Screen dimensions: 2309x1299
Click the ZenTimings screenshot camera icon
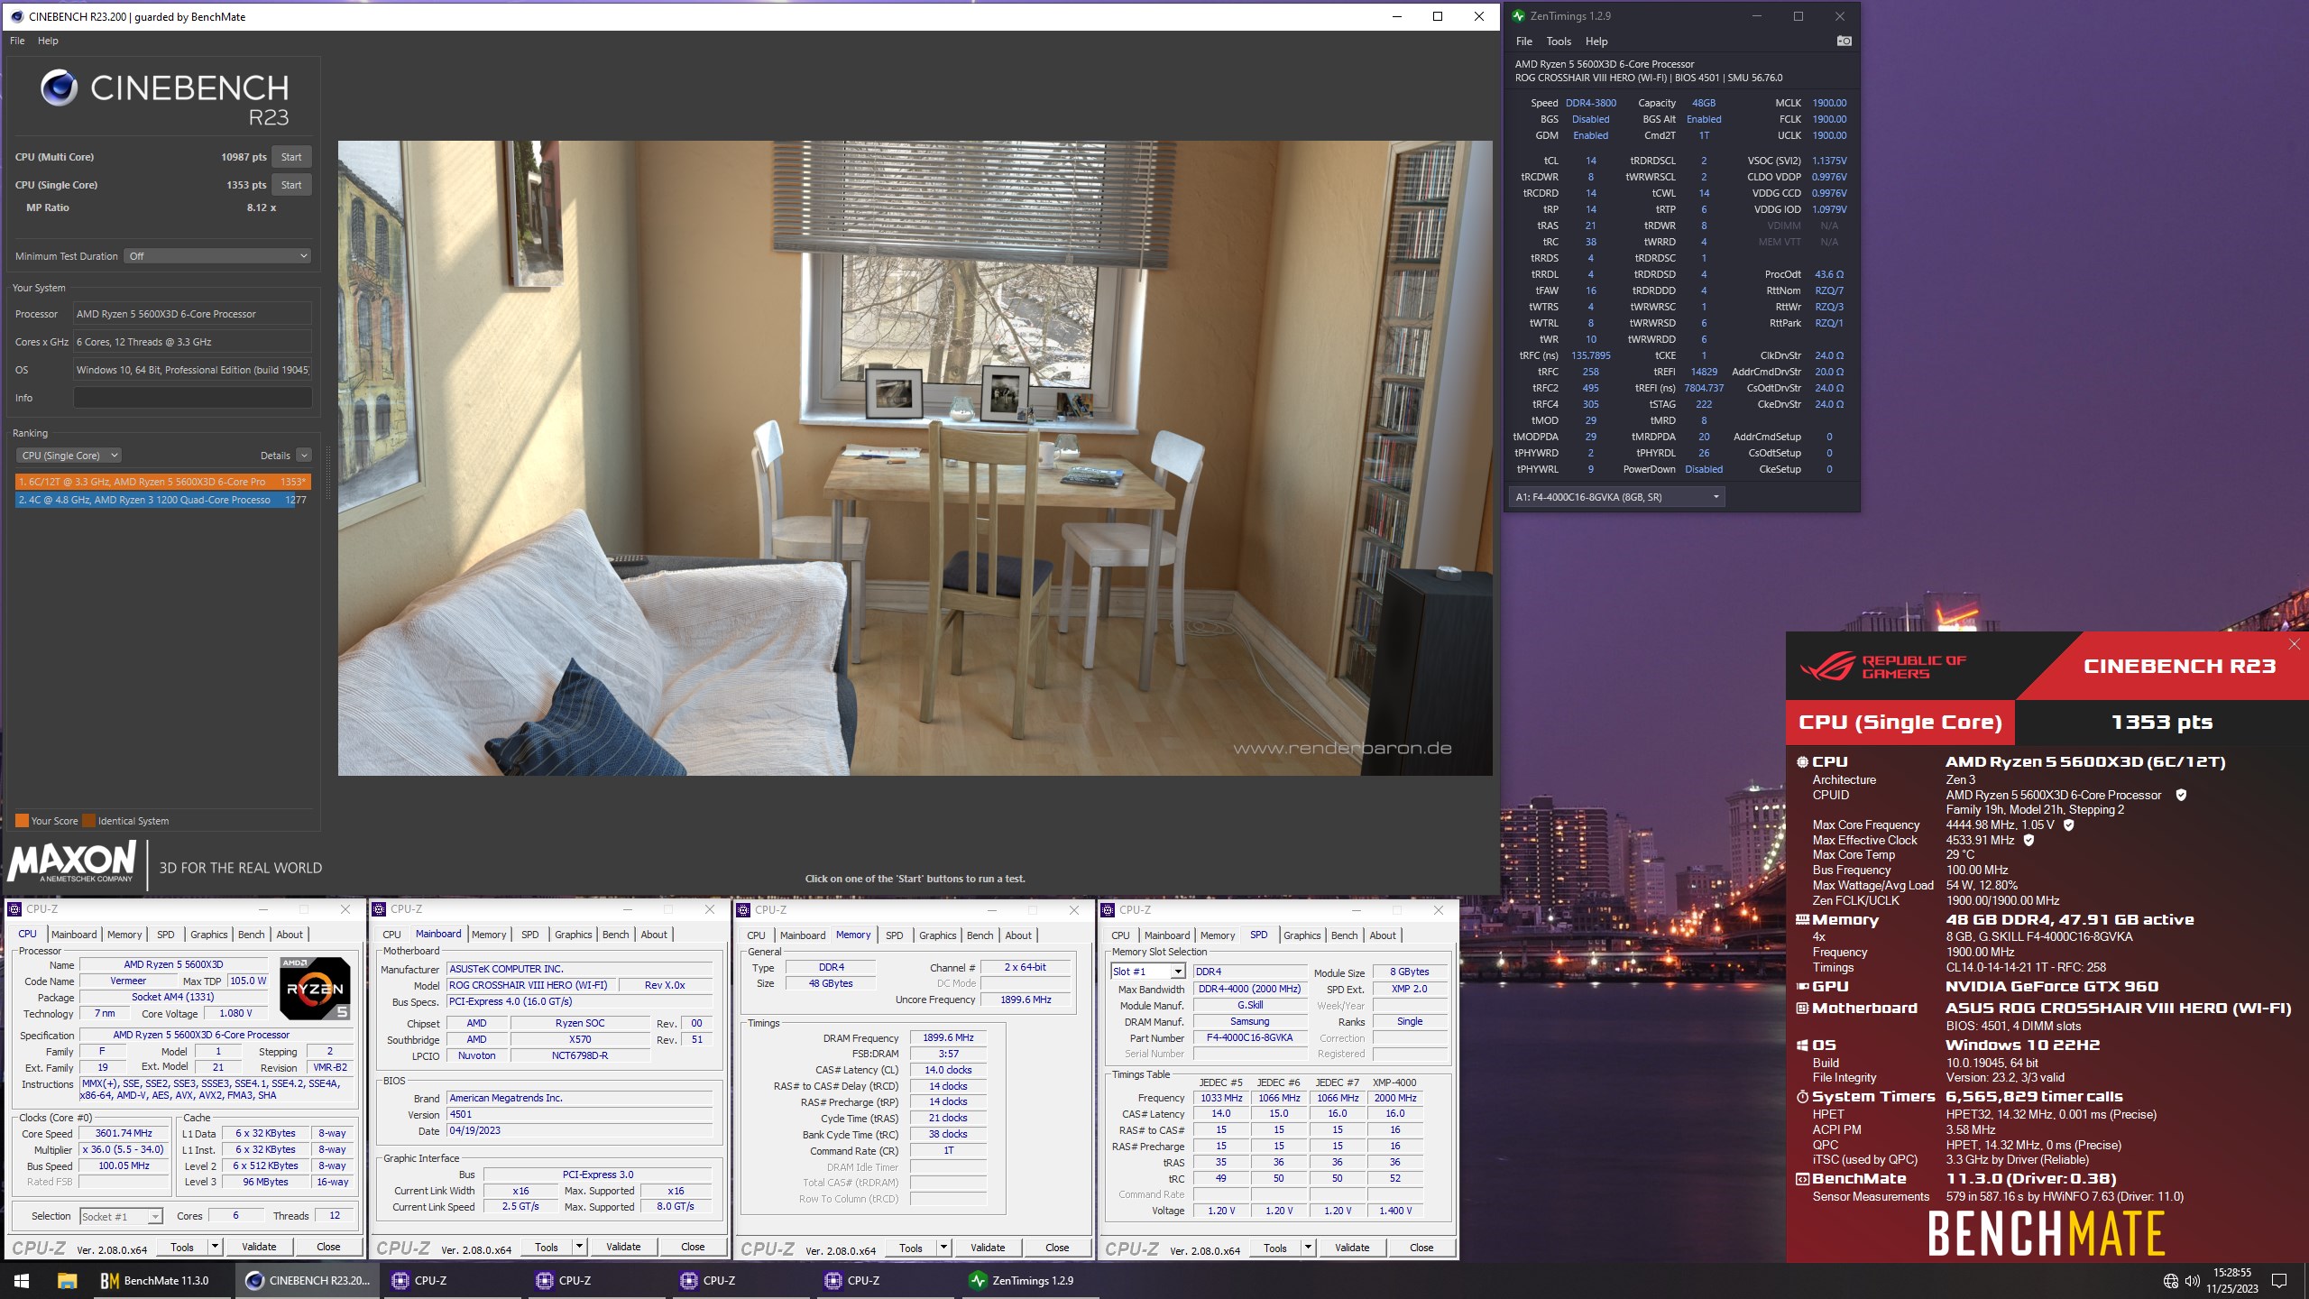coord(1844,41)
